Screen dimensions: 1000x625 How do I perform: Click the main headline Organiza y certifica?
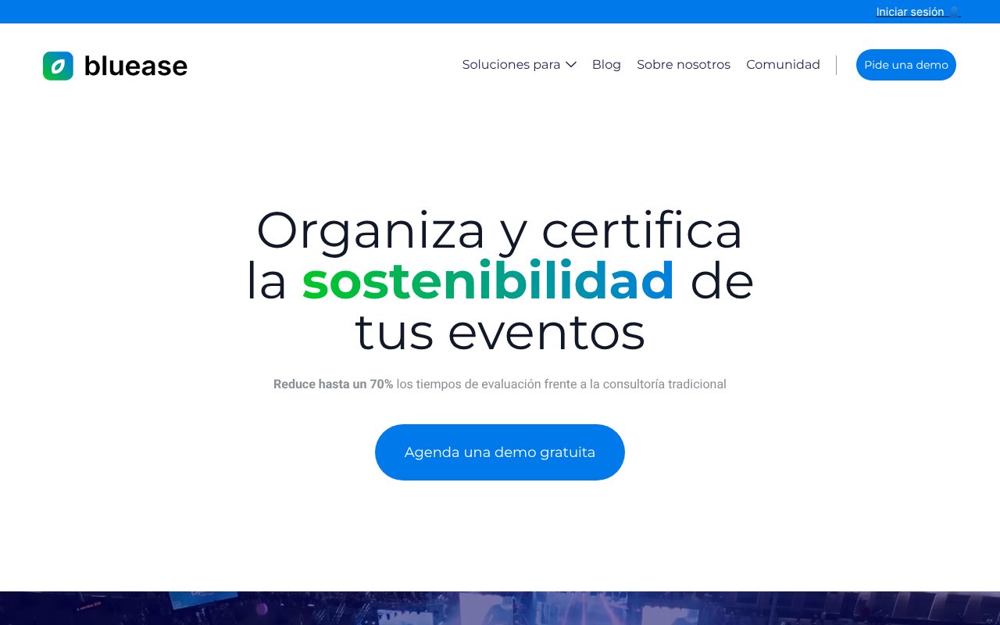coord(500,230)
